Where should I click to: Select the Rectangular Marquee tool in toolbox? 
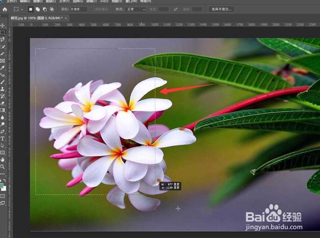(2, 32)
